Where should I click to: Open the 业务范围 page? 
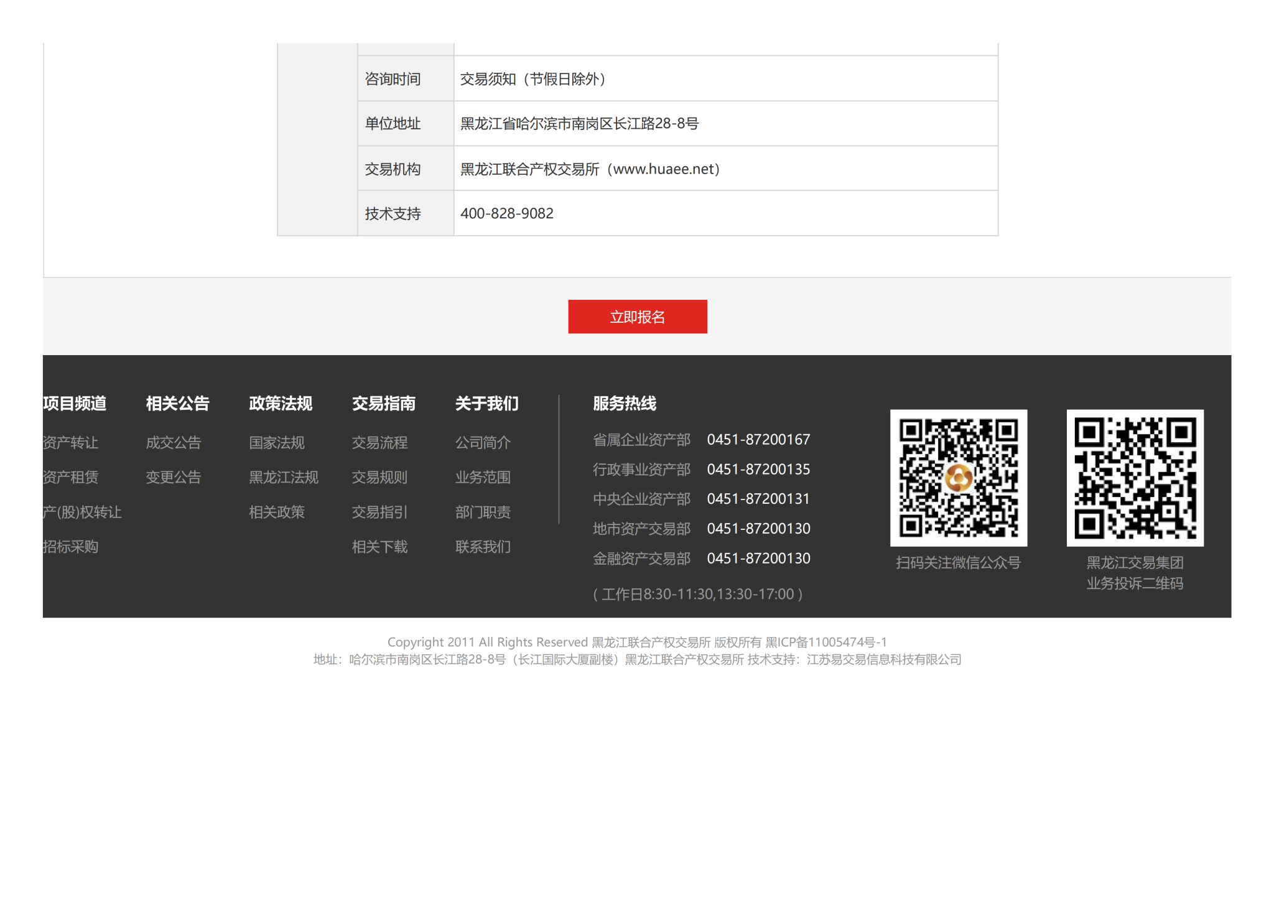(483, 477)
